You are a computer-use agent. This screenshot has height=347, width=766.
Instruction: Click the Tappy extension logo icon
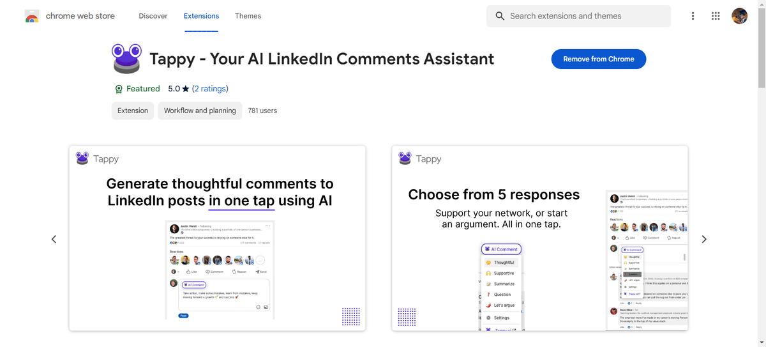(126, 59)
